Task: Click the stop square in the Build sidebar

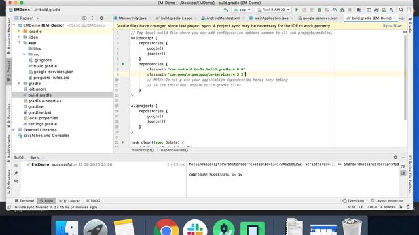Action: [x=16, y=165]
